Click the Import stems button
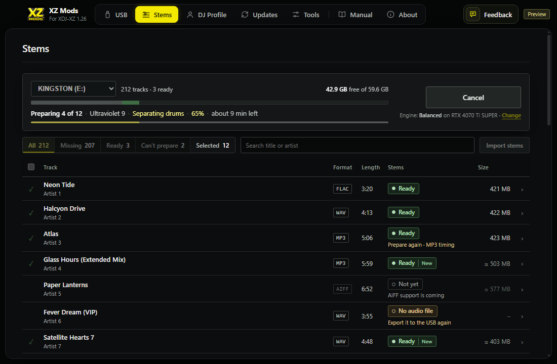The height and width of the screenshot is (364, 557). click(504, 146)
